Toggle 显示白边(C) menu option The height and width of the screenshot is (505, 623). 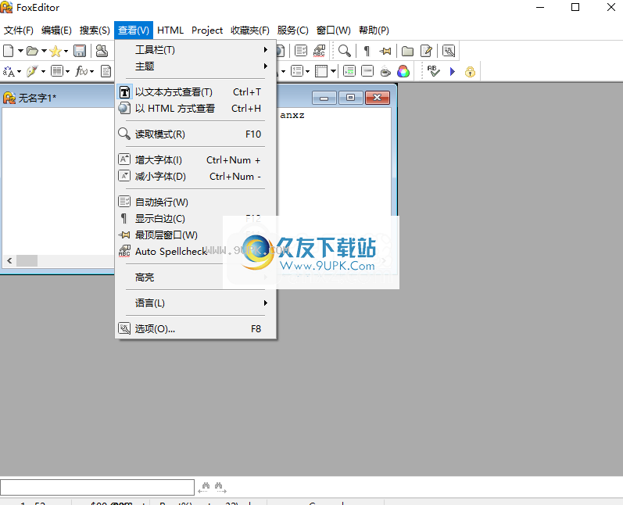(x=195, y=219)
